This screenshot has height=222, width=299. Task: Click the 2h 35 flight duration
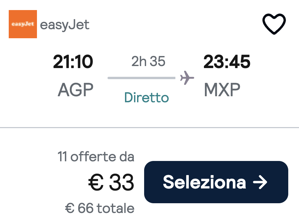tap(148, 61)
